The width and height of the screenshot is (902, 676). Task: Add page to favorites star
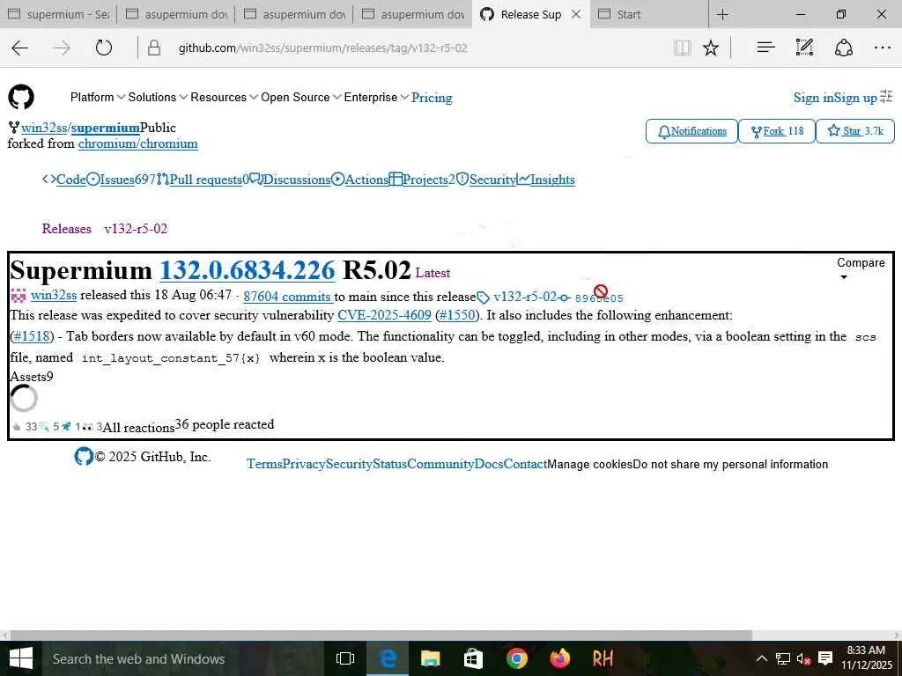(x=711, y=48)
